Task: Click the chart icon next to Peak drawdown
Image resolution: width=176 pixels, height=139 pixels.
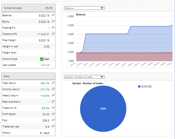Action: (x=53, y=101)
